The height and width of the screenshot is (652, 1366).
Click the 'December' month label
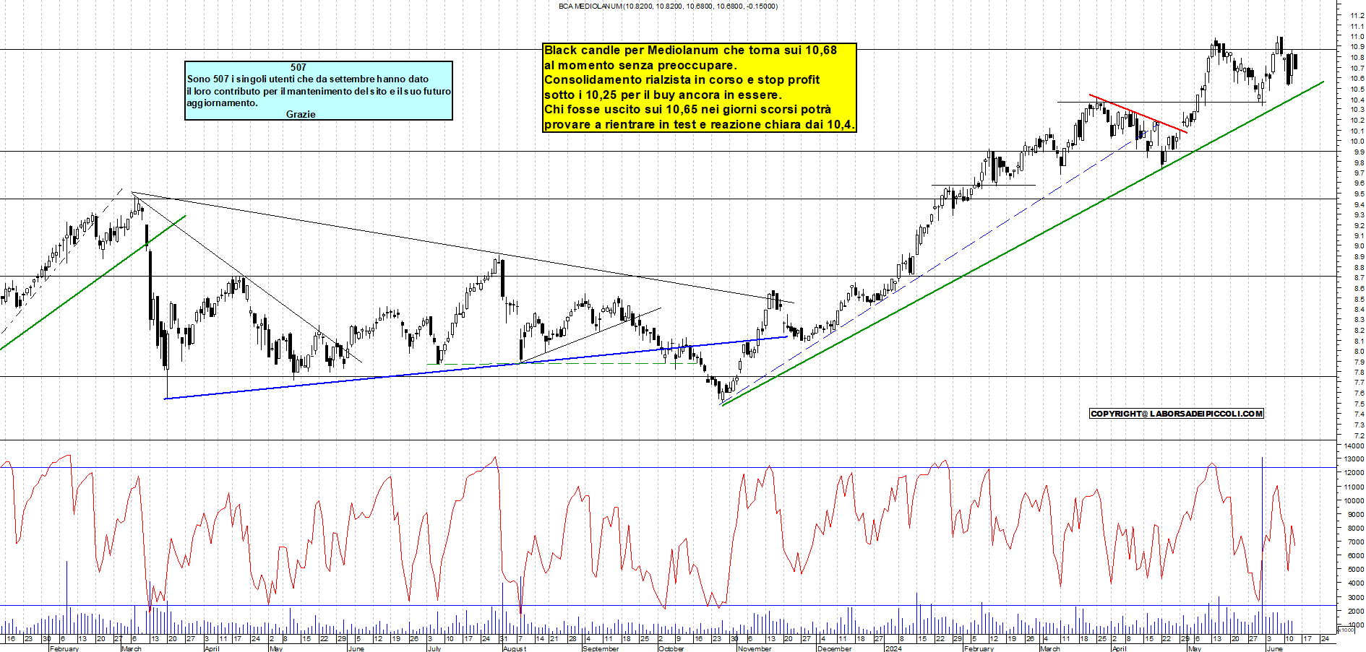835,648
